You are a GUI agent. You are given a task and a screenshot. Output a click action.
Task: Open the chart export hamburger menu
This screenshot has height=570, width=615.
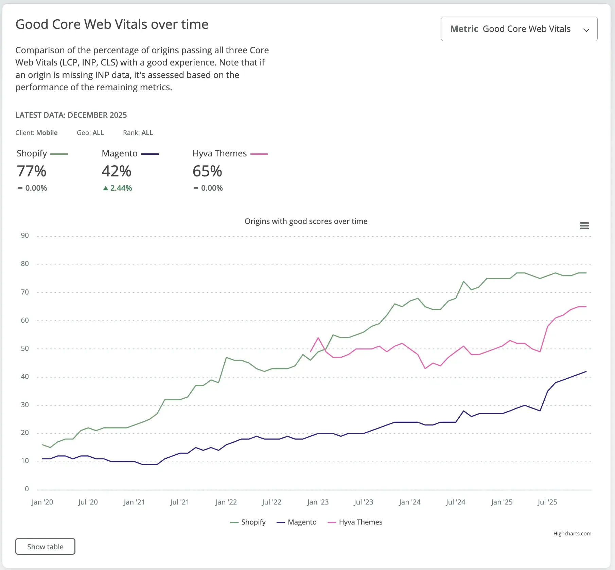[x=584, y=225]
